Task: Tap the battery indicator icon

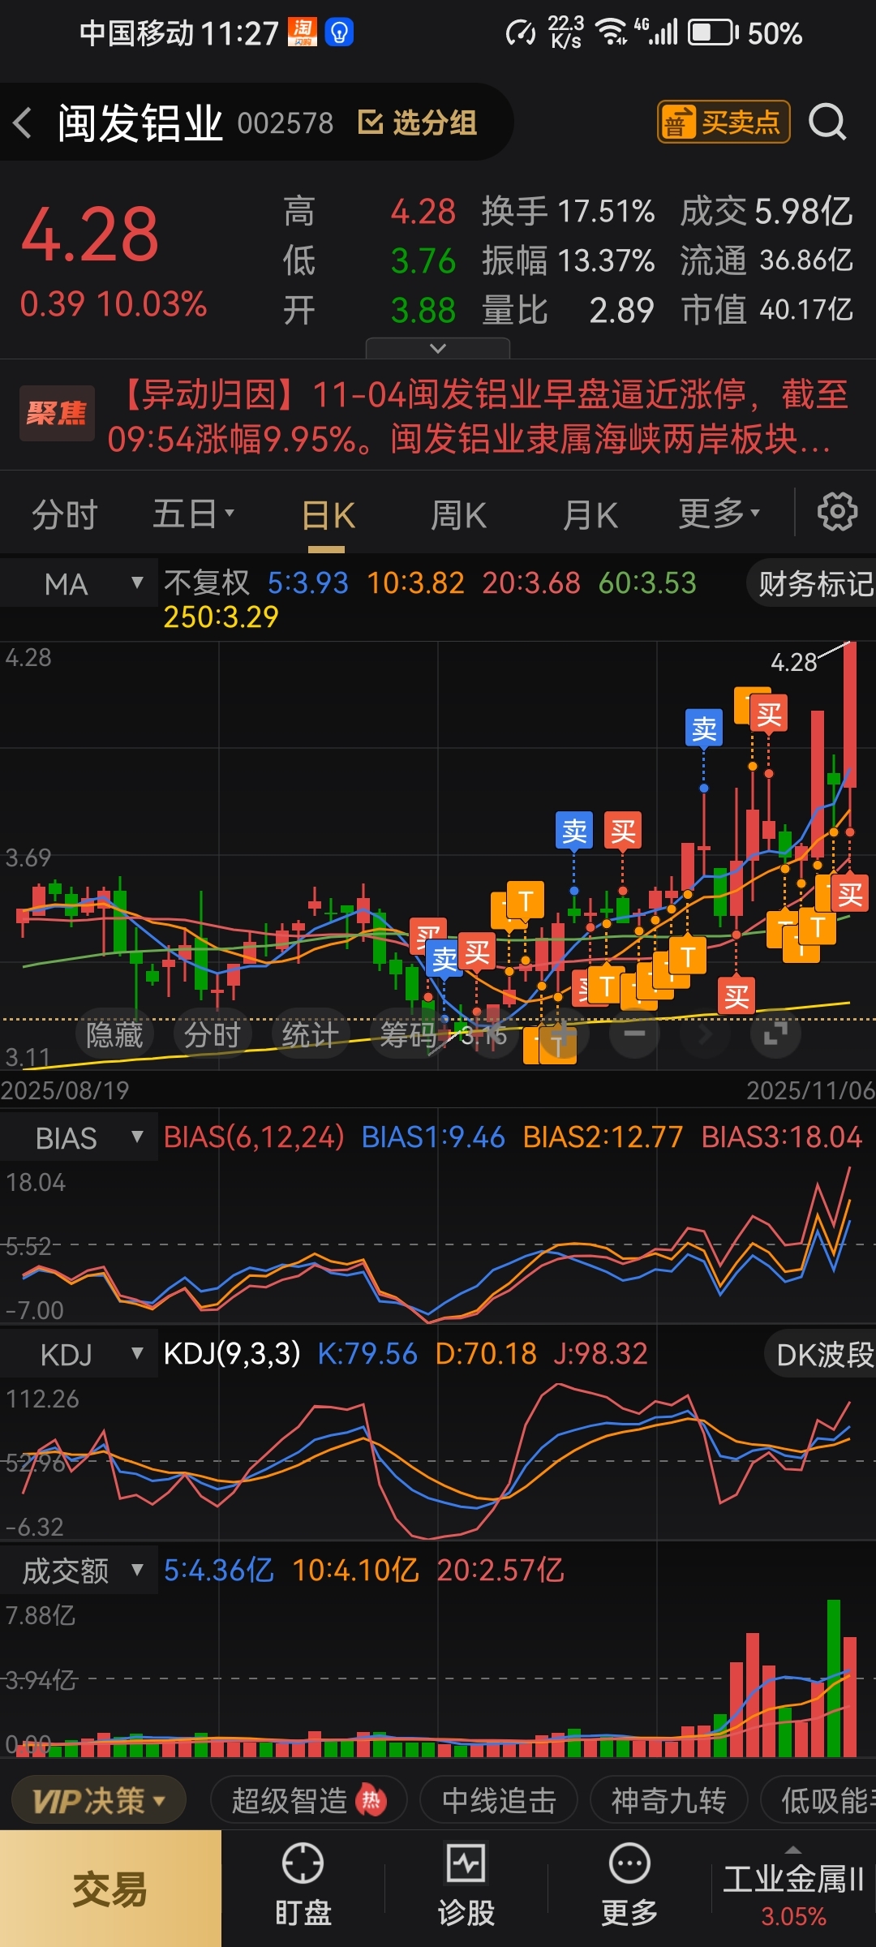Action: 713,33
